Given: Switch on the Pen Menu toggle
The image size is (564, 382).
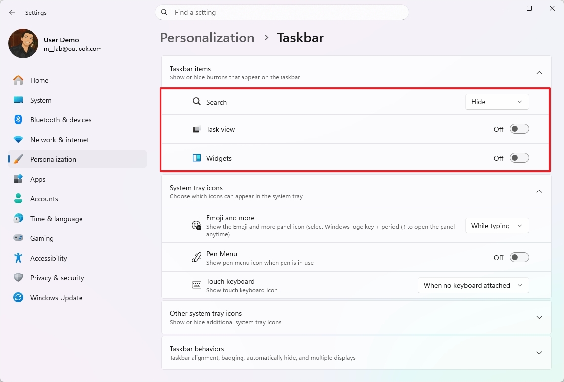Looking at the screenshot, I should (519, 257).
